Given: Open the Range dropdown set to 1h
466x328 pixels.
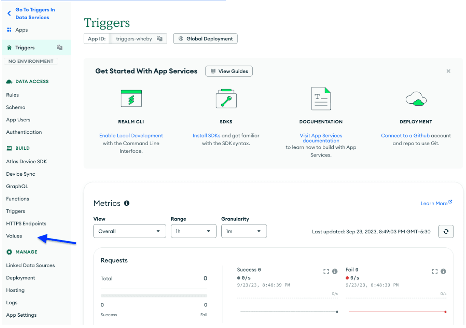Looking at the screenshot, I should click(x=193, y=231).
